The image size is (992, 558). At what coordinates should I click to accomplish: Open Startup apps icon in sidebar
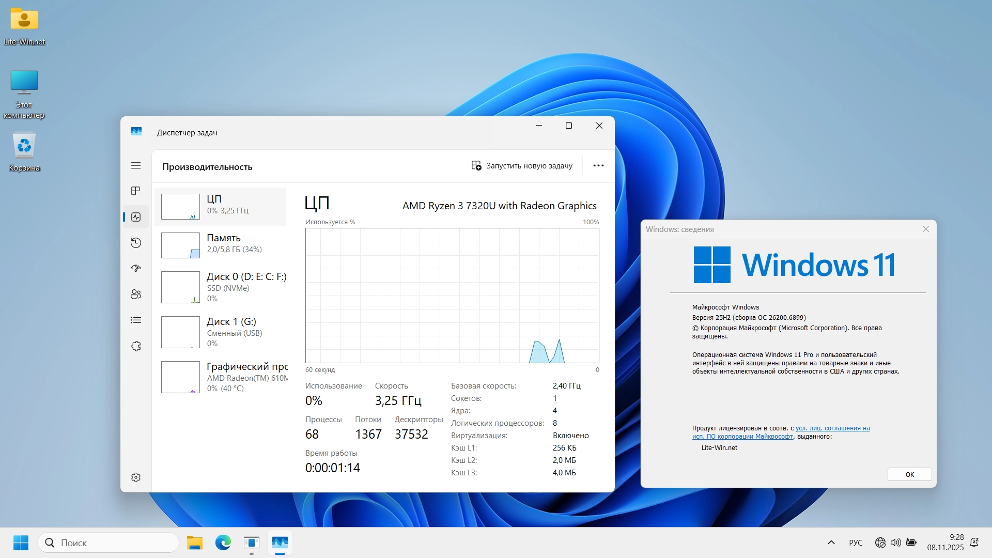pyautogui.click(x=136, y=269)
